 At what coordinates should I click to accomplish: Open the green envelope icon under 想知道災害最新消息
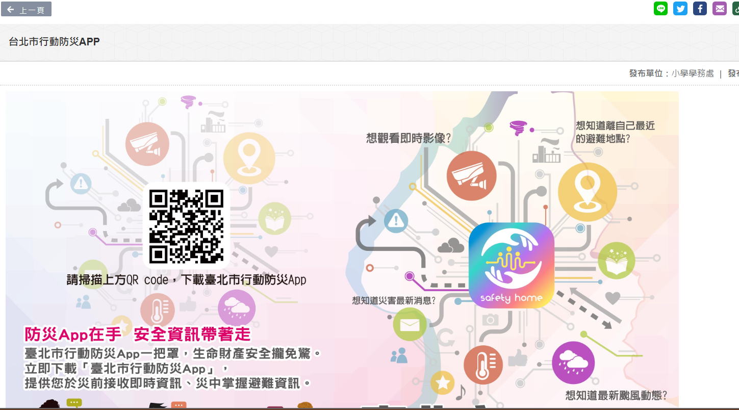point(410,324)
